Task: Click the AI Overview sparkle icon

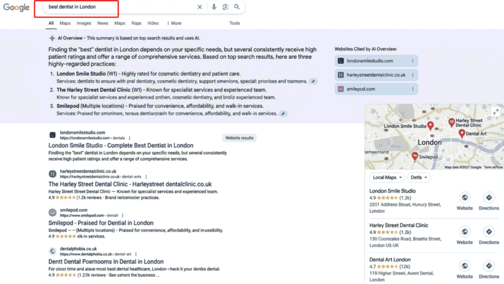Action: [52, 38]
